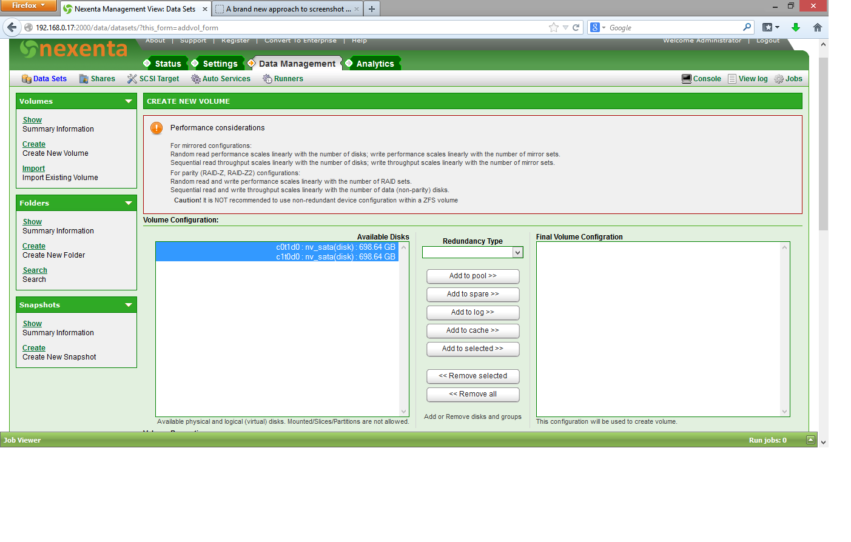The width and height of the screenshot is (851, 542).
Task: Reload the page with refresh icon
Action: (x=576, y=27)
